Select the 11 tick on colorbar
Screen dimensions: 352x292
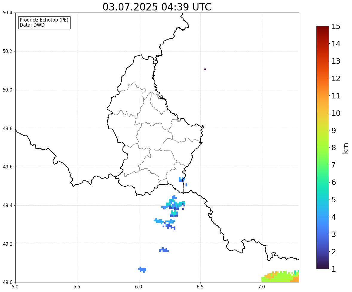[336, 96]
